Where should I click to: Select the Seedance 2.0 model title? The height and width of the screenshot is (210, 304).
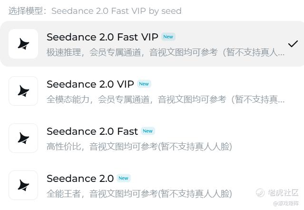tap(80, 179)
